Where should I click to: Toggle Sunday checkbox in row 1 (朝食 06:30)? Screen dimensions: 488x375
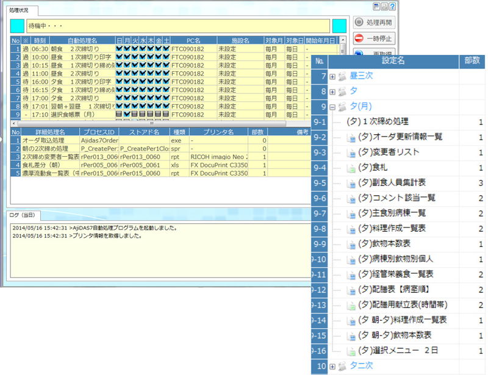pyautogui.click(x=120, y=48)
